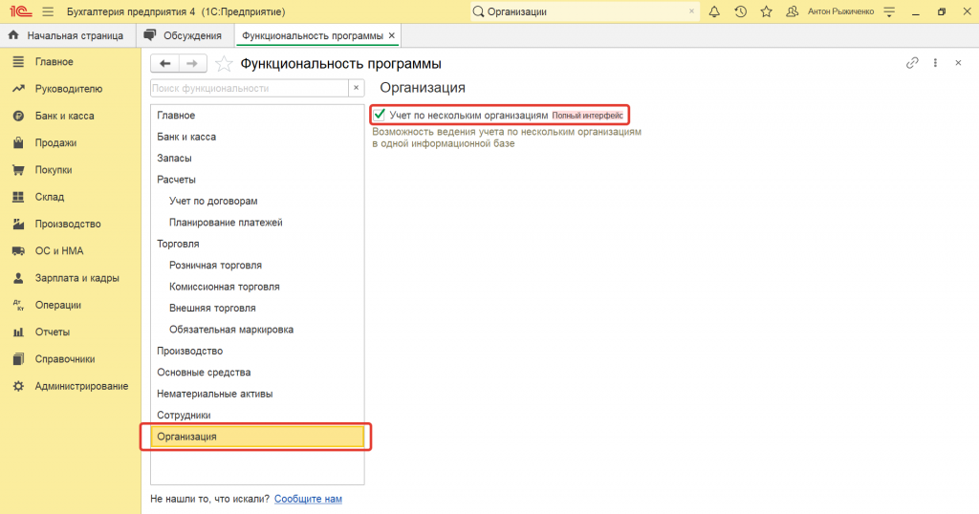The width and height of the screenshot is (979, 514).
Task: Select Розничная торговля in functionality list
Action: tap(215, 265)
